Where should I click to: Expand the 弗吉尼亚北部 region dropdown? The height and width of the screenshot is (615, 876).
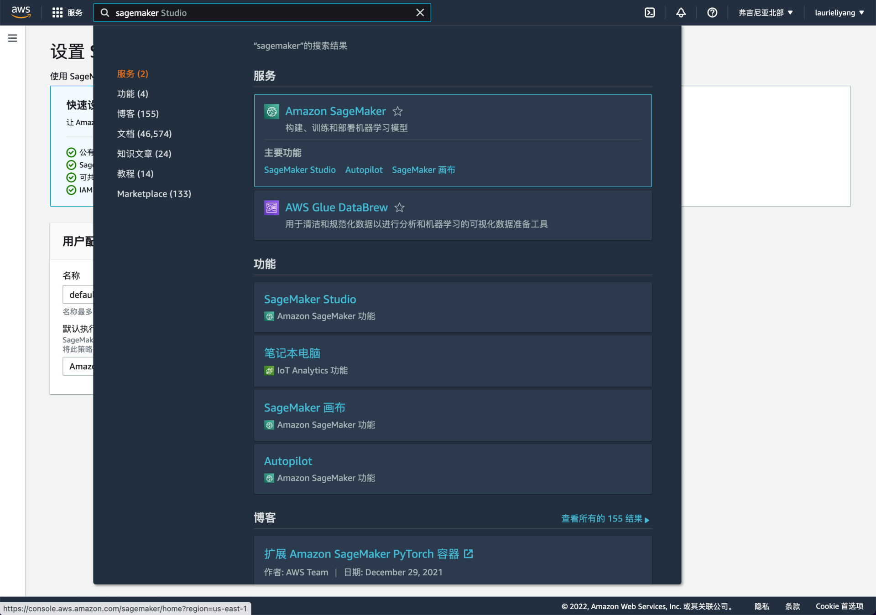coord(766,13)
